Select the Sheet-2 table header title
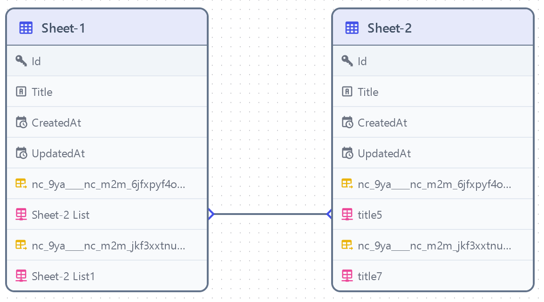This screenshot has width=544, height=302. point(390,28)
